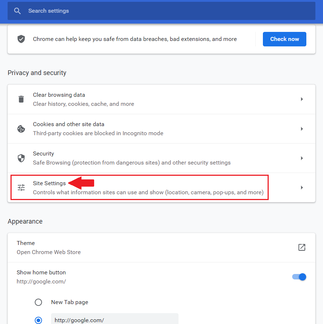This screenshot has height=324, width=323.
Task: Click the cookie icon
Action: [21, 129]
